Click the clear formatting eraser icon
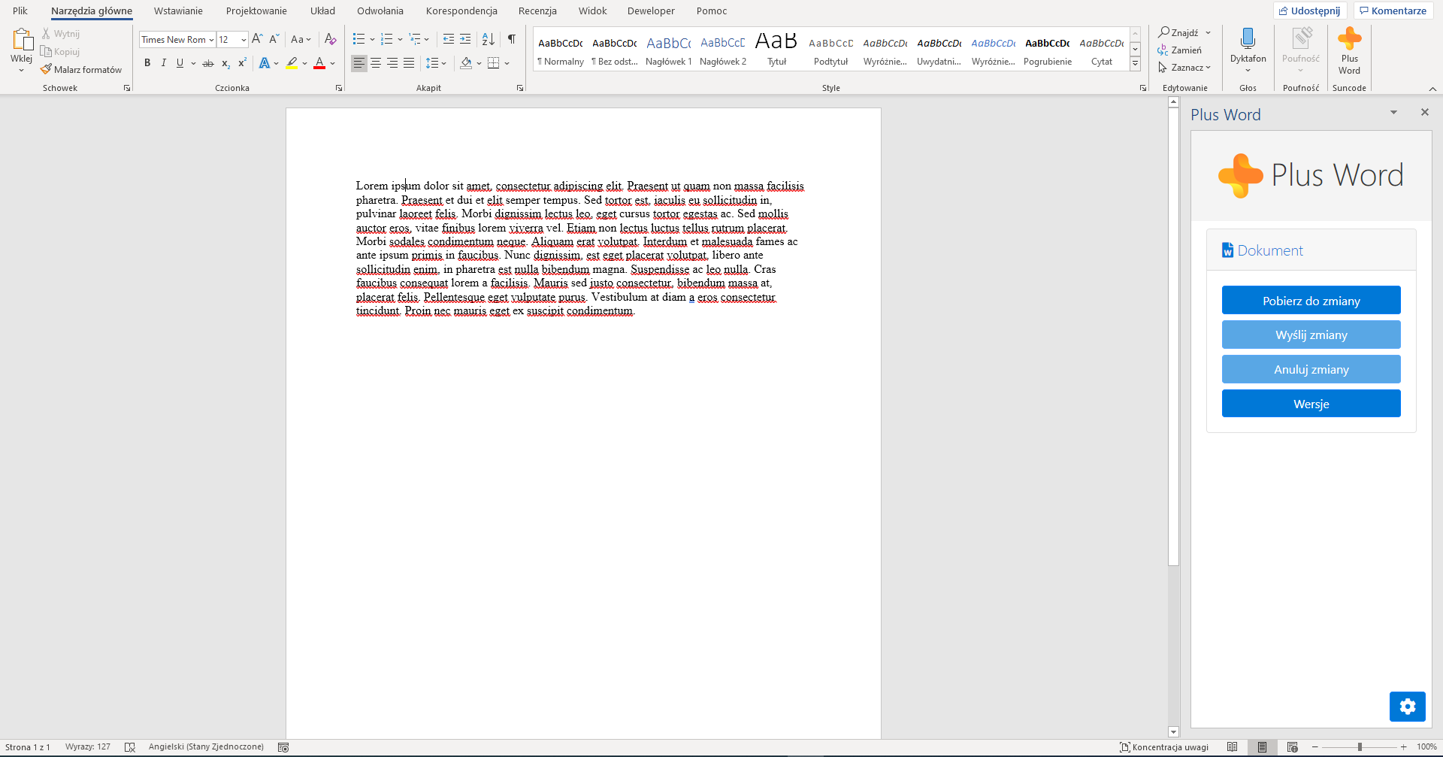 [330, 39]
